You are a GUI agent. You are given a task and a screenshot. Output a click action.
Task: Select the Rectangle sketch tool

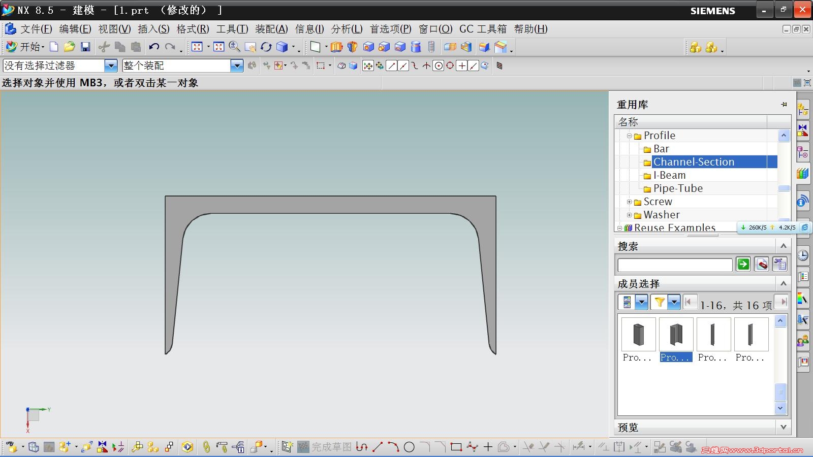point(456,447)
